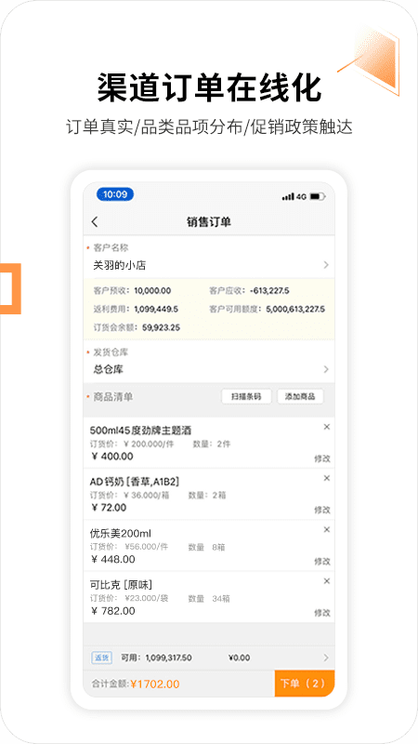Tap 客户预收 value 10,000.00
The height and width of the screenshot is (744, 418).
[152, 291]
